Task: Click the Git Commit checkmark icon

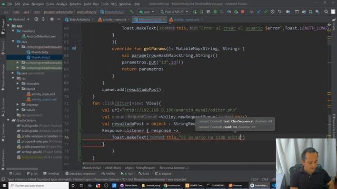Action: 266,12
